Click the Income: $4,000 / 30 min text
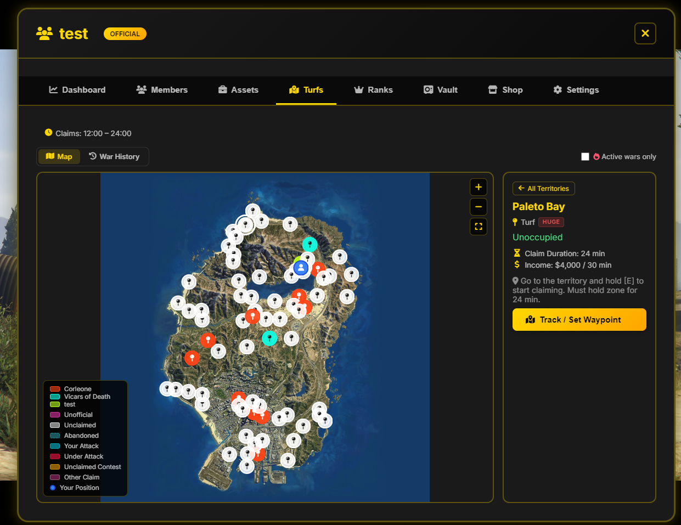The height and width of the screenshot is (525, 681). [568, 265]
